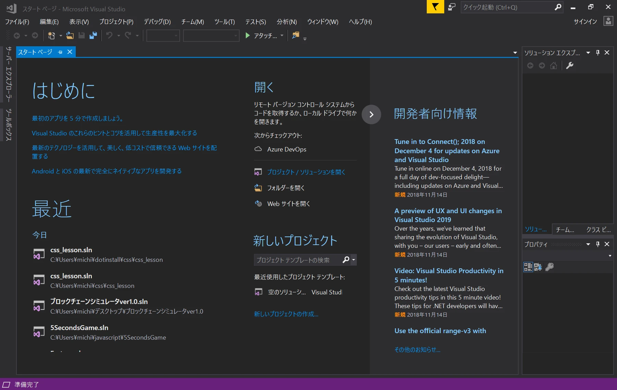The width and height of the screenshot is (617, 390).
Task: Switch to the クラス ビュー tab
Action: click(x=598, y=230)
